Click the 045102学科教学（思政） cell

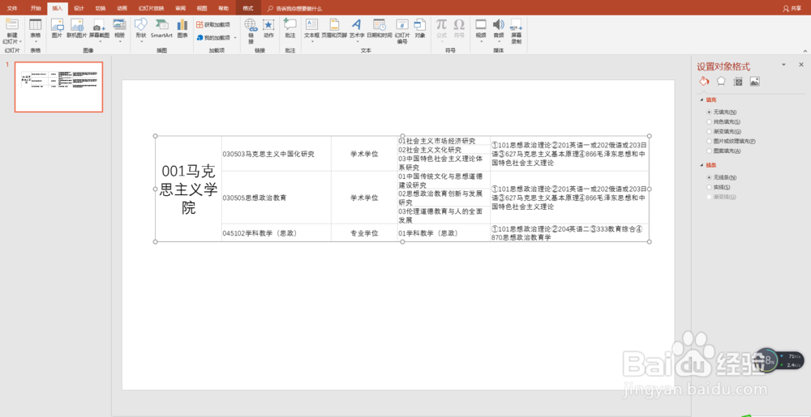(277, 232)
